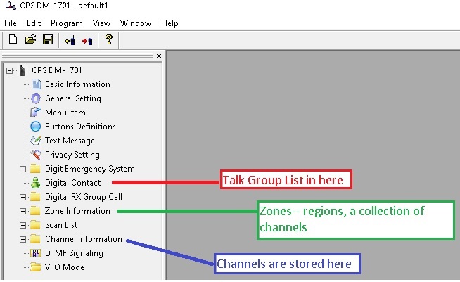Select Buttons Definitions tree entry
The height and width of the screenshot is (282, 460).
tap(80, 127)
